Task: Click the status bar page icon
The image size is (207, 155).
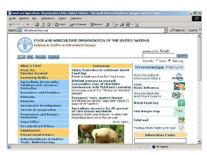Action: pos(9,147)
